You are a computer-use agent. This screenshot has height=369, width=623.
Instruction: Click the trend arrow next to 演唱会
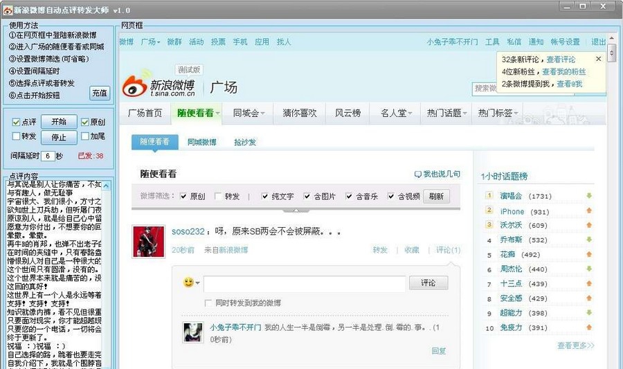pyautogui.click(x=589, y=195)
